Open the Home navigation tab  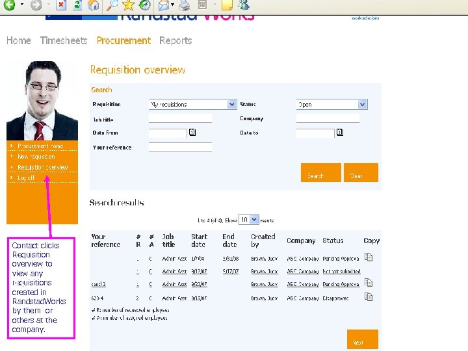click(x=18, y=40)
